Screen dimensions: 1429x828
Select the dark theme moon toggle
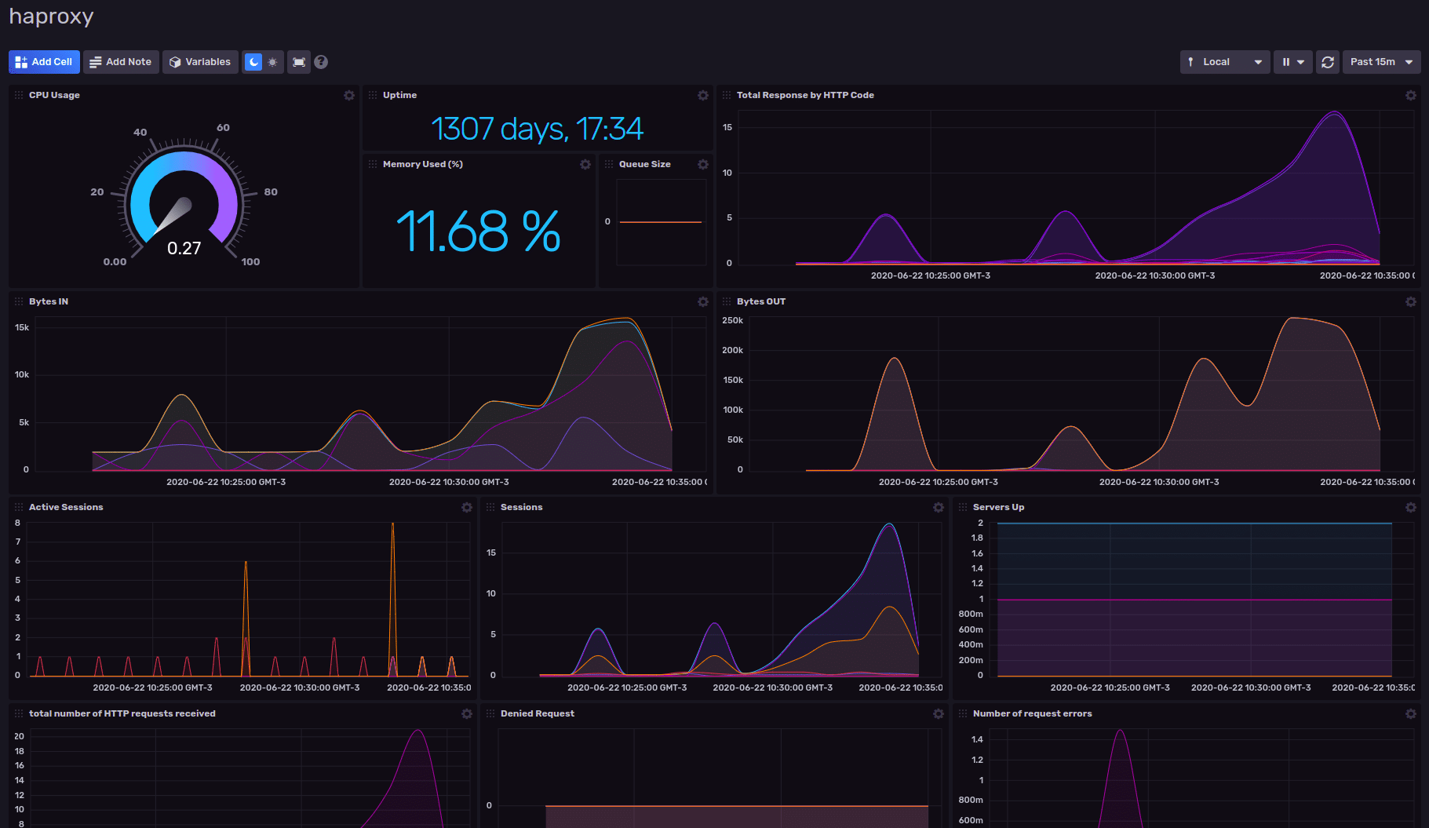pos(253,61)
